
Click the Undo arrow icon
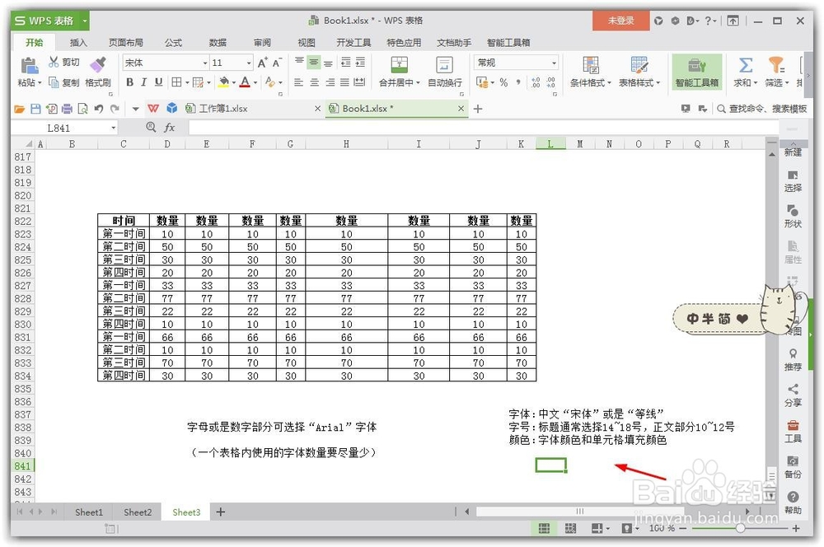(98, 109)
